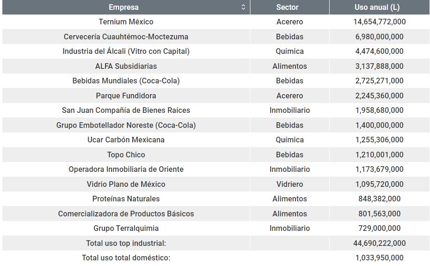Screen dimensions: 430x266
Task: Select the Topo Chico company cell
Action: point(126,155)
